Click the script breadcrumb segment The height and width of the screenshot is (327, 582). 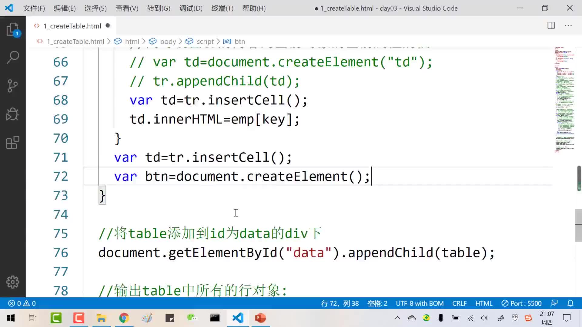[x=205, y=41]
